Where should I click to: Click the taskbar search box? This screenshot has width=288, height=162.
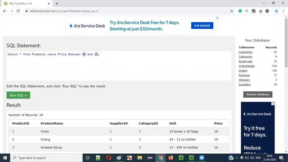tap(46, 158)
